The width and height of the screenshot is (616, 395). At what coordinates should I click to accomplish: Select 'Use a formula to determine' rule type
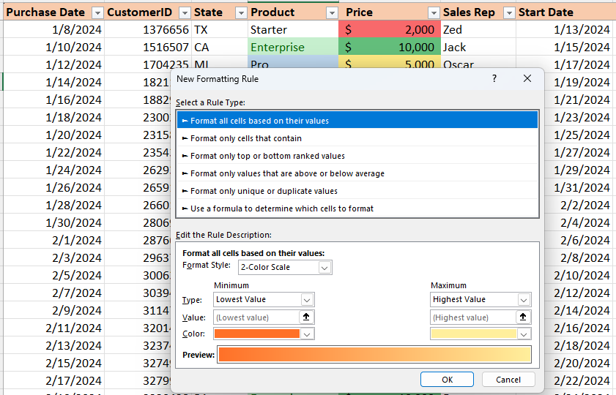(281, 208)
